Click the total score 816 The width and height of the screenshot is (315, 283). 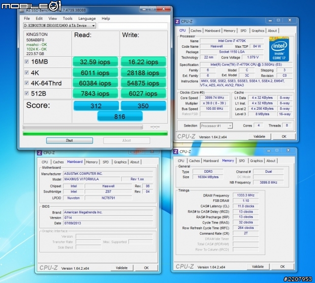(x=120, y=117)
